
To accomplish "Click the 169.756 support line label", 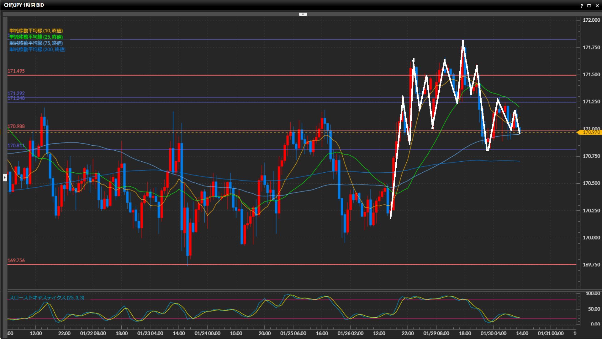I will 16,260.
